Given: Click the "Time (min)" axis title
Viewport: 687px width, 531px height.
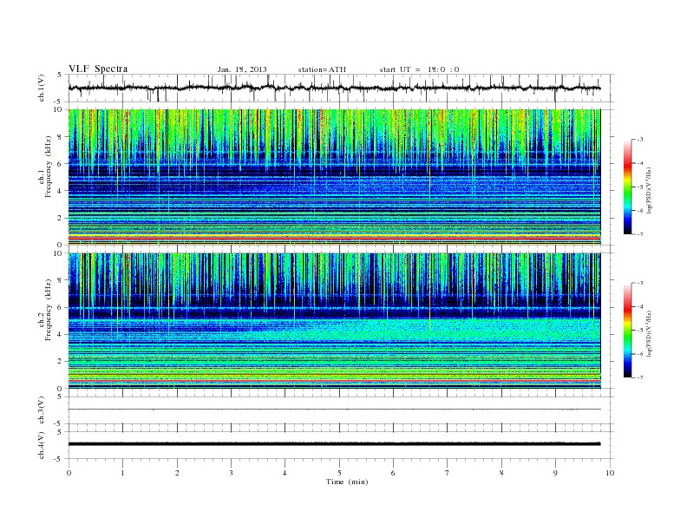Looking at the screenshot, I should pos(347,482).
